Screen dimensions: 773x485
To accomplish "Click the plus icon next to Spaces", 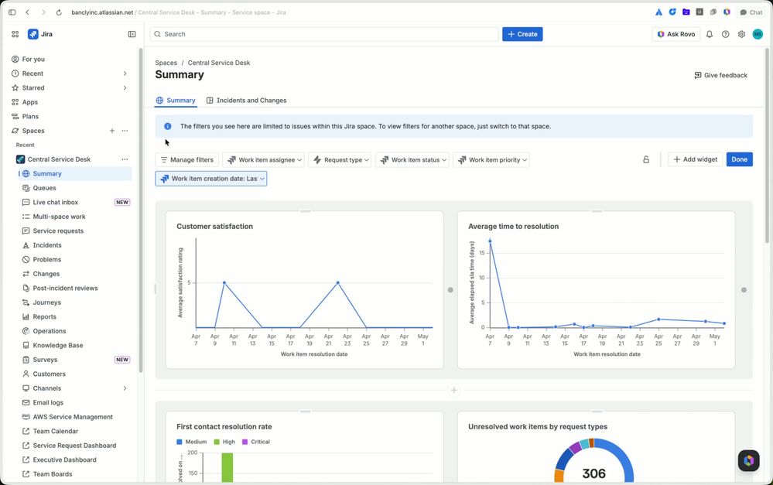I will 112,131.
